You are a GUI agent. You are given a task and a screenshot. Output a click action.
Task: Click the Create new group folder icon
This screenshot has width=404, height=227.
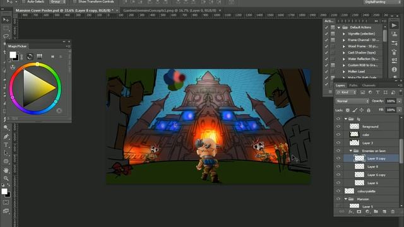[x=376, y=212]
